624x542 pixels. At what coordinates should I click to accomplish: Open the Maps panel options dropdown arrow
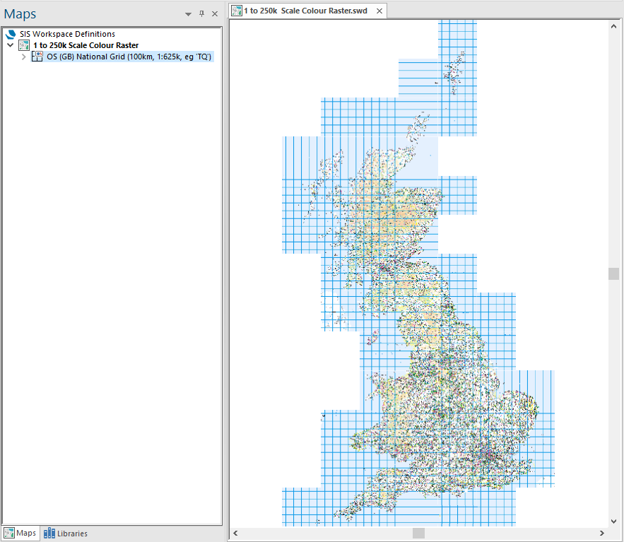pyautogui.click(x=188, y=14)
